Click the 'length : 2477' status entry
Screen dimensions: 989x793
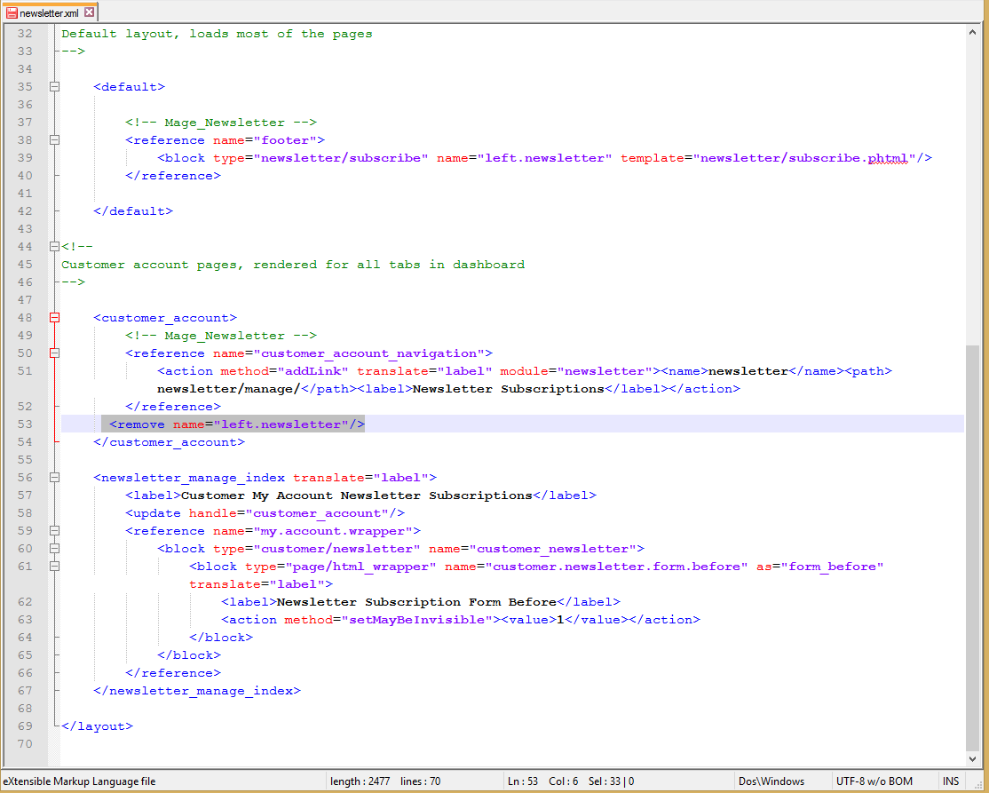coord(360,781)
